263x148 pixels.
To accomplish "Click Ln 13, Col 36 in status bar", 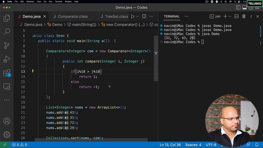I will pos(170,145).
